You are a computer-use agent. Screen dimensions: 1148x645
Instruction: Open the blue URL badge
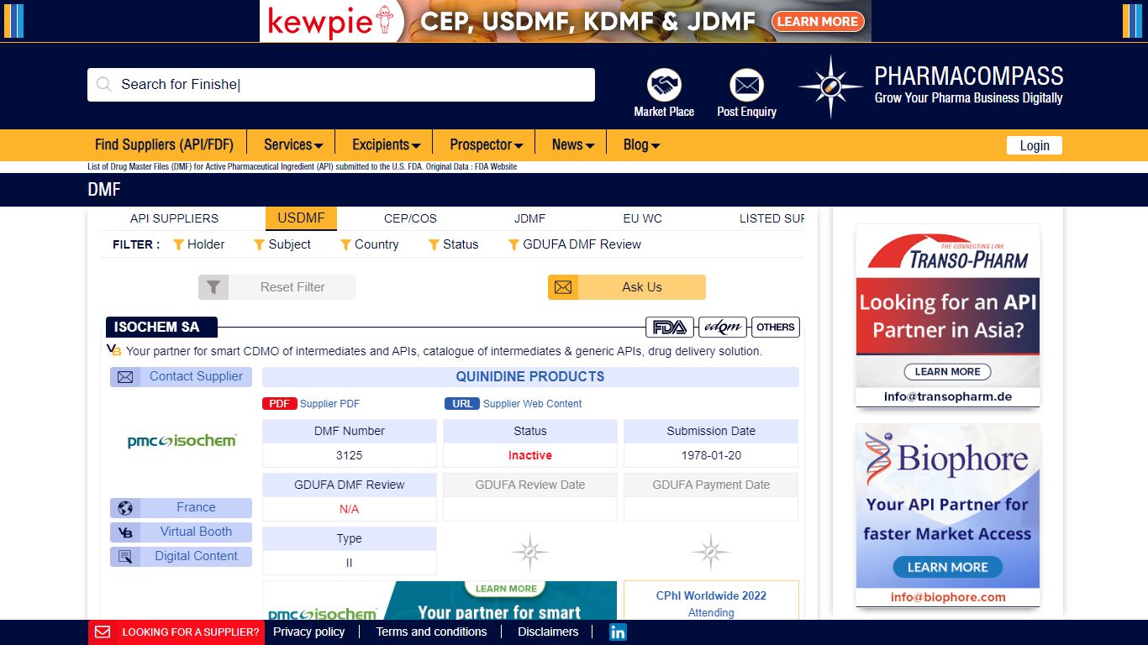coord(462,404)
